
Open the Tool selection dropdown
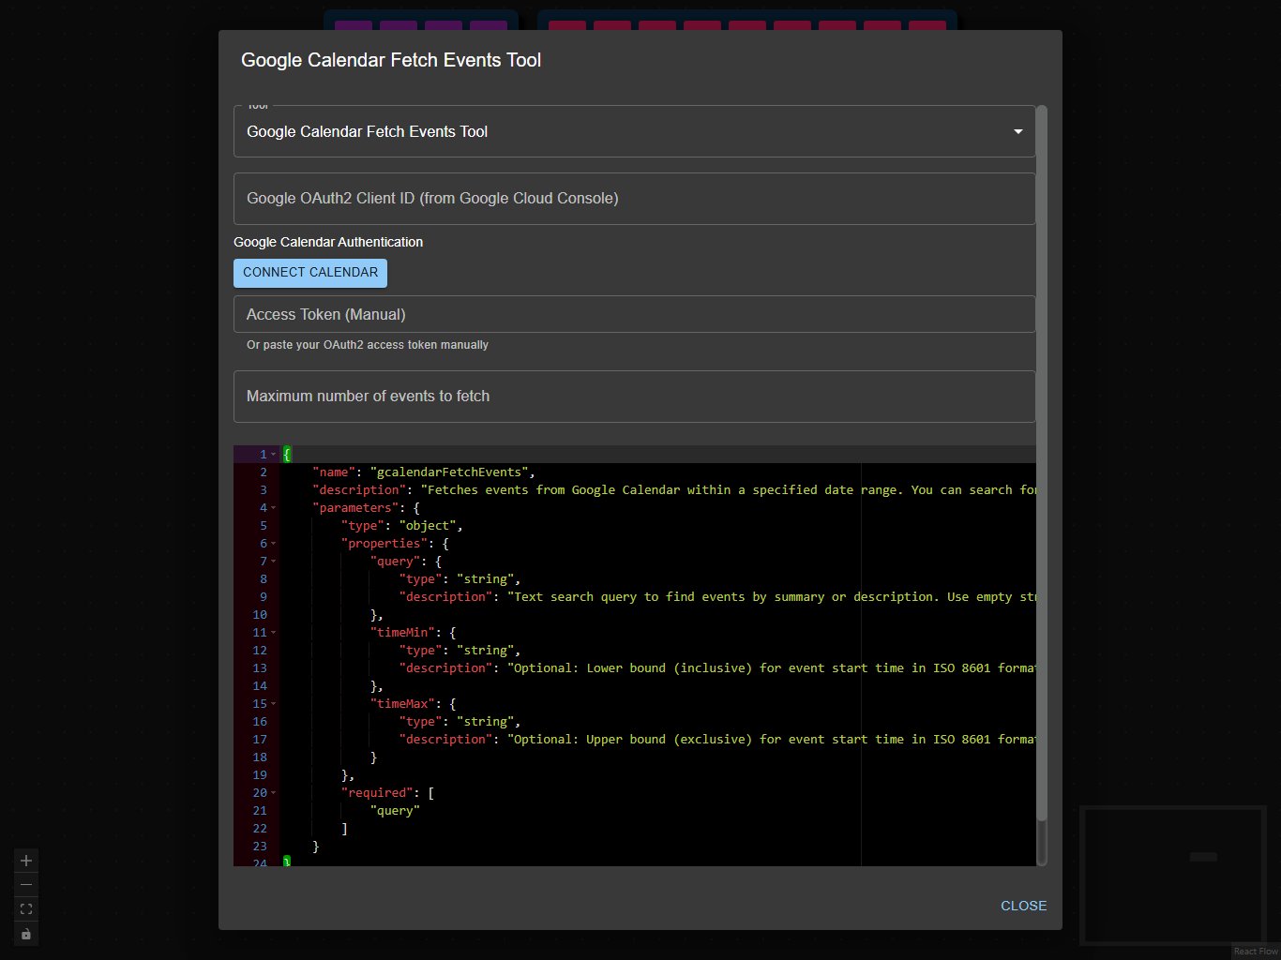tap(634, 131)
